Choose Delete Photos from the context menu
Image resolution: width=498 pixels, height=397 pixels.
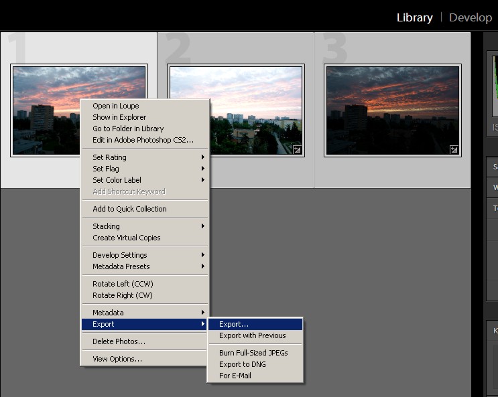point(119,341)
